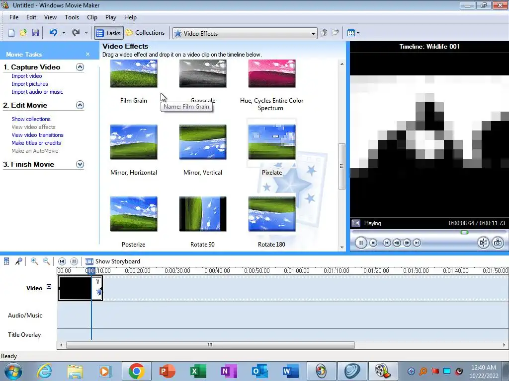Select the Mirror, Vertical effect thumbnail

pyautogui.click(x=203, y=142)
